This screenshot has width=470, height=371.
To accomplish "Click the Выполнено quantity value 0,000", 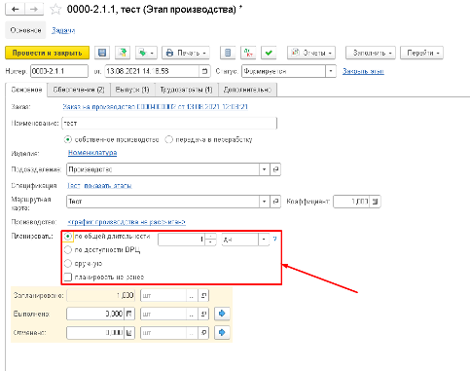I will 114,314.
